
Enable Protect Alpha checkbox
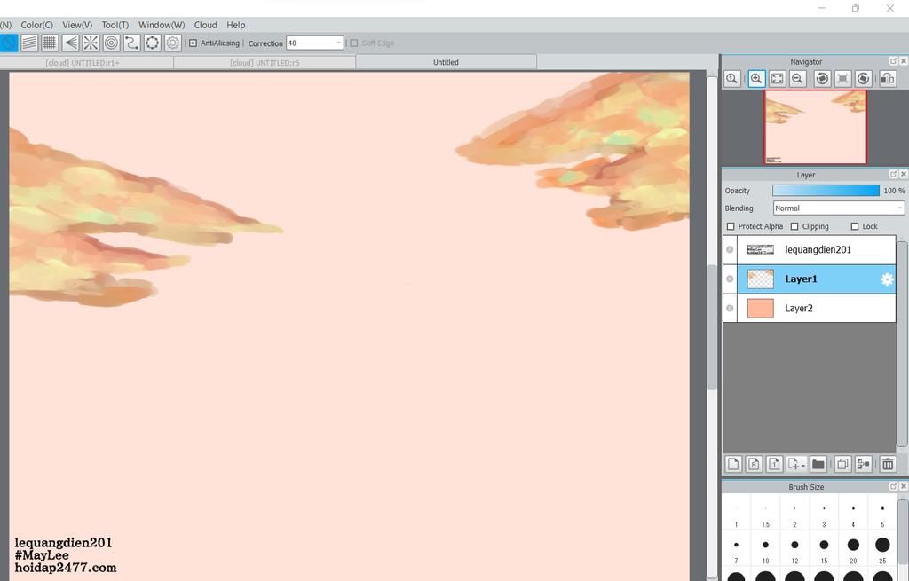[731, 226]
